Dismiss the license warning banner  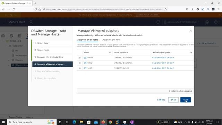[220, 15]
